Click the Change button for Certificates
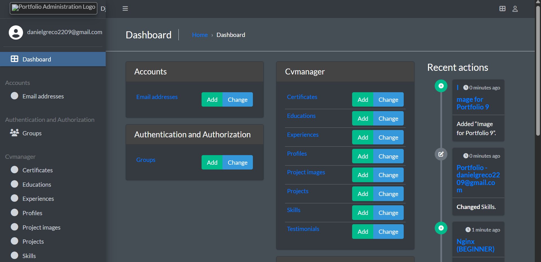This screenshot has width=541, height=262. point(388,100)
